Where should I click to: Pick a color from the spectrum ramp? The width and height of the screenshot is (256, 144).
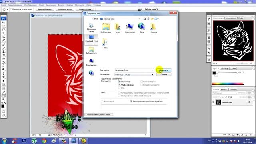coord(228,84)
